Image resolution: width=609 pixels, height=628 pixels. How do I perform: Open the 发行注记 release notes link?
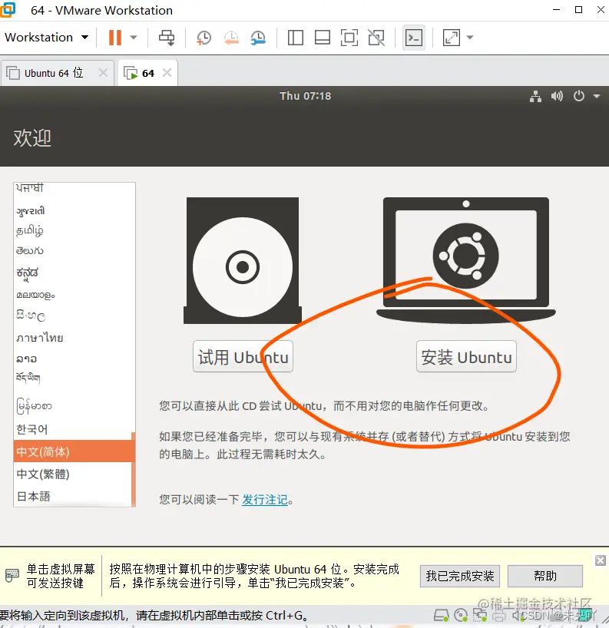pos(265,500)
